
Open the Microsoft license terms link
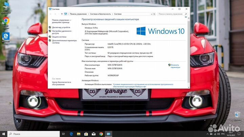[x=143, y=86]
